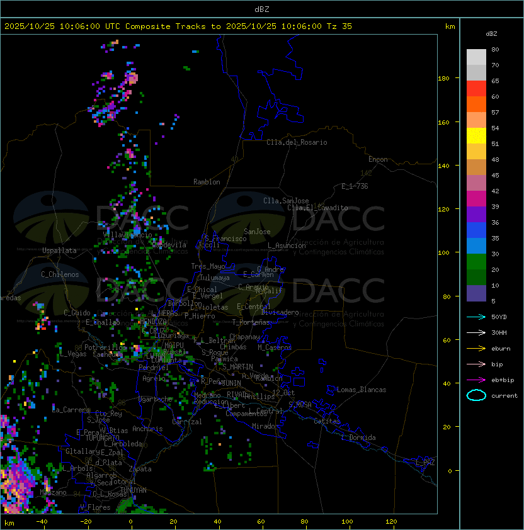Click the Carrizal label on the map
Viewport: 524px width, 530px height.
coord(187,422)
